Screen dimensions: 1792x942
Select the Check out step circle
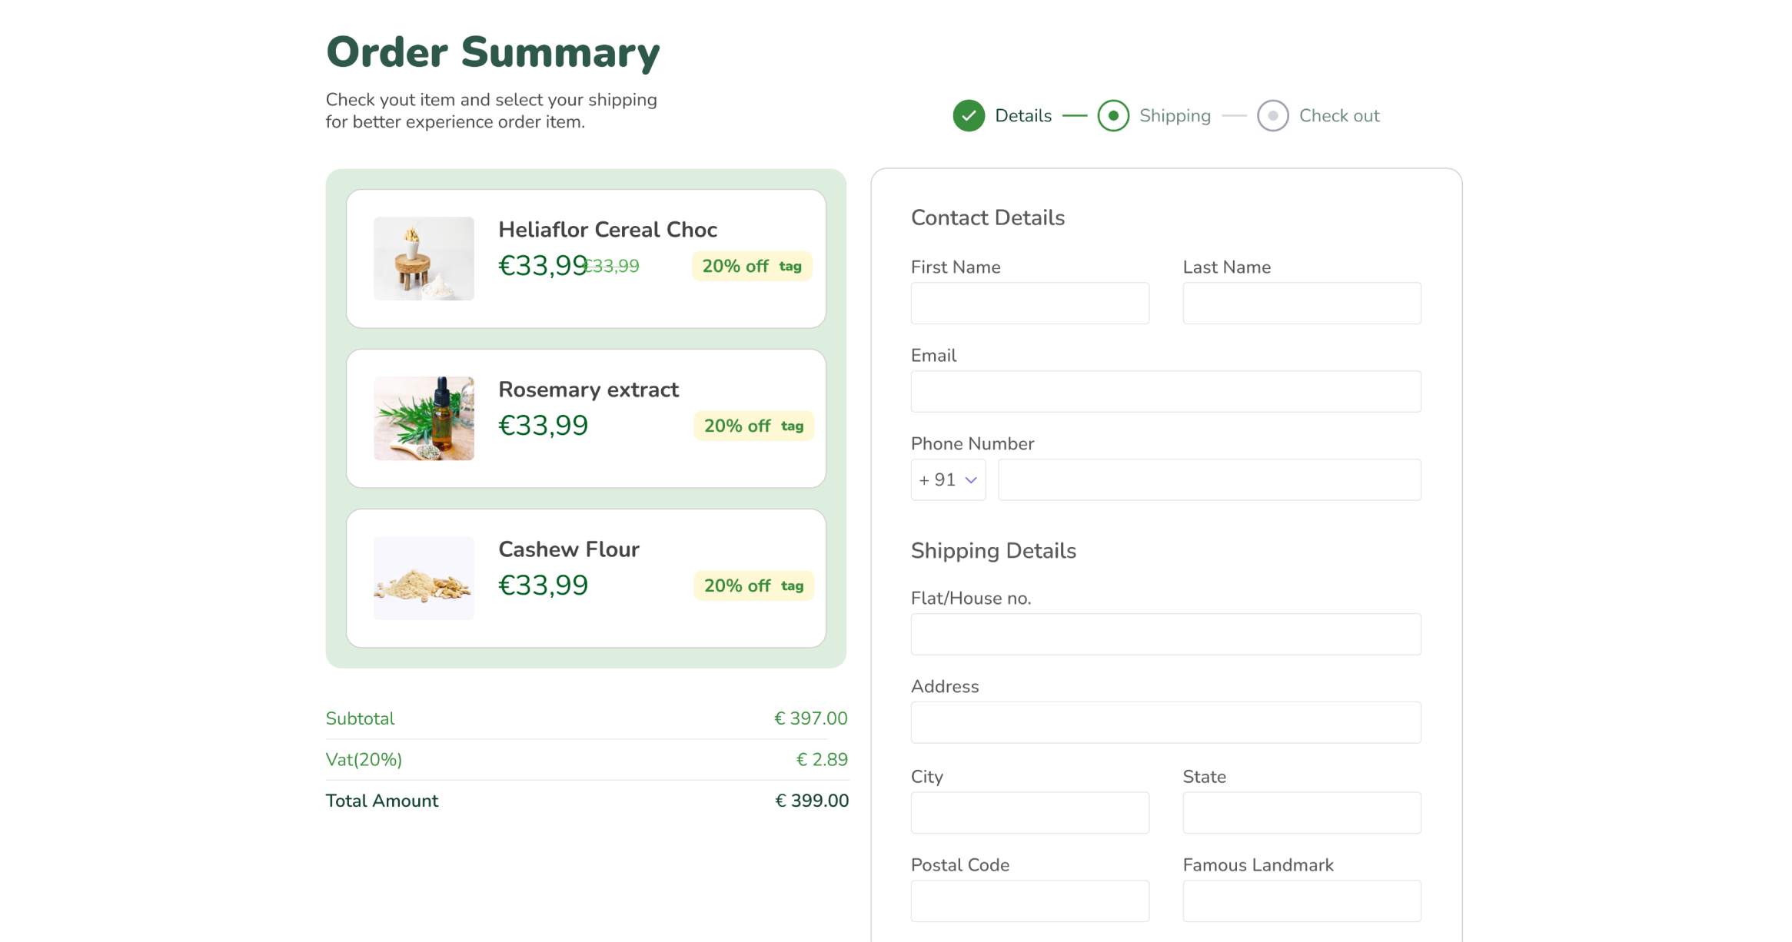(1272, 116)
